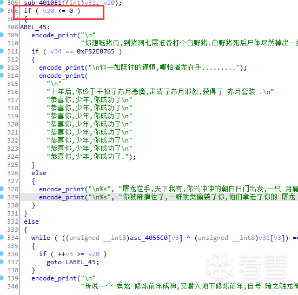Viewport: 298px width, 295px height.
Task: Click the while keyword on line 334
Action: click(41, 238)
